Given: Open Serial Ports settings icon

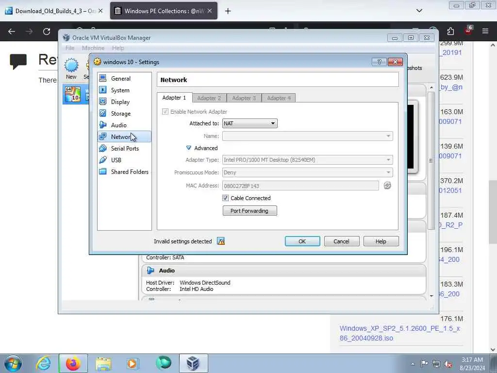Looking at the screenshot, I should (x=103, y=149).
